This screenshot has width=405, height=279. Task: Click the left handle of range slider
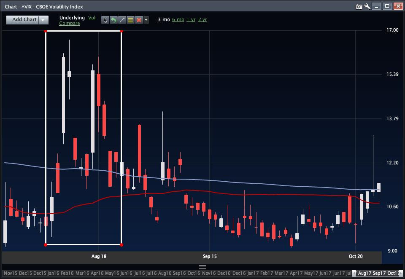coord(354,273)
